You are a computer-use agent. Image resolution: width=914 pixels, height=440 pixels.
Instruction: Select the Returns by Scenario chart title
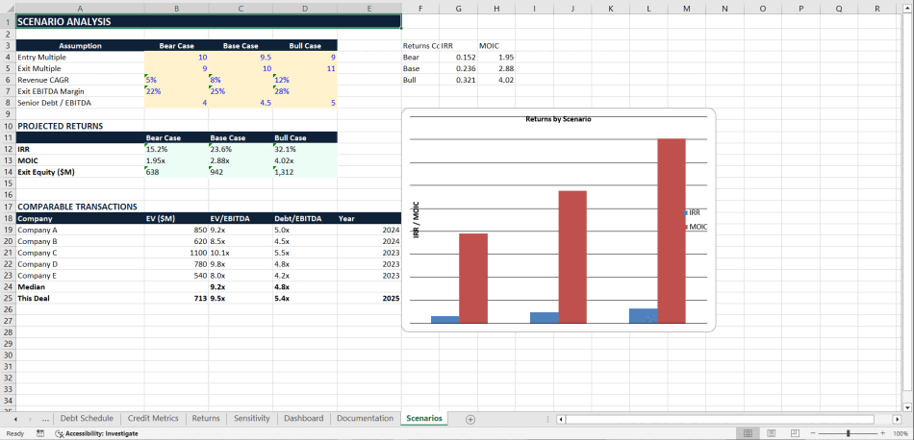pos(558,119)
